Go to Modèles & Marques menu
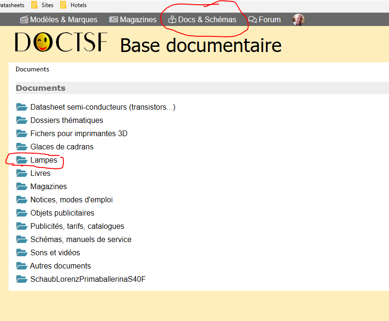The image size is (389, 321). [63, 19]
